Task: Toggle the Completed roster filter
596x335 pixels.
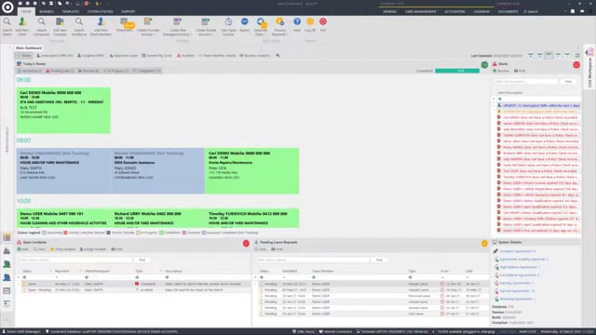Action: point(147,71)
